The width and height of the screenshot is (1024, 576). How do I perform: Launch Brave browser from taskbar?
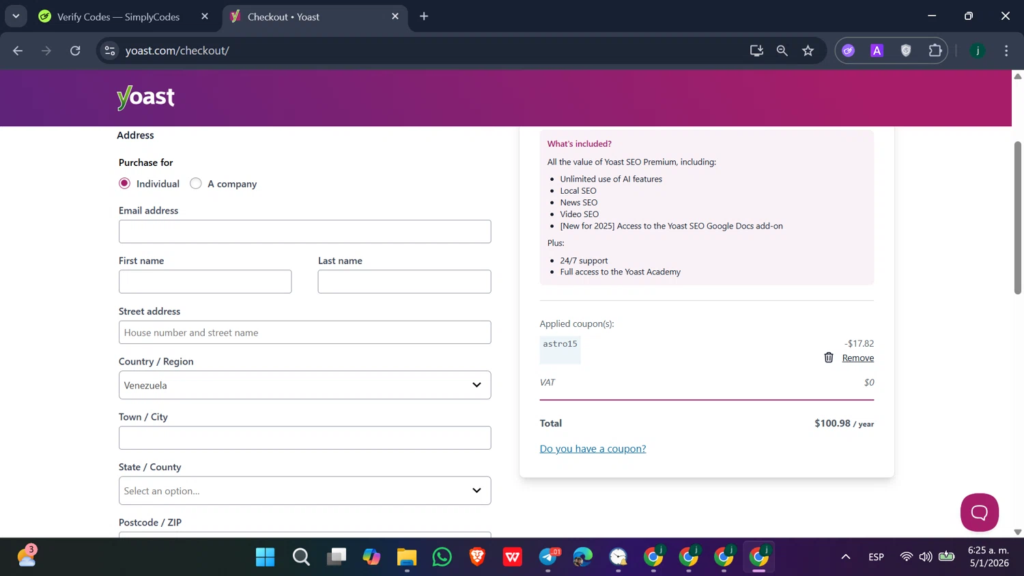coord(477,558)
